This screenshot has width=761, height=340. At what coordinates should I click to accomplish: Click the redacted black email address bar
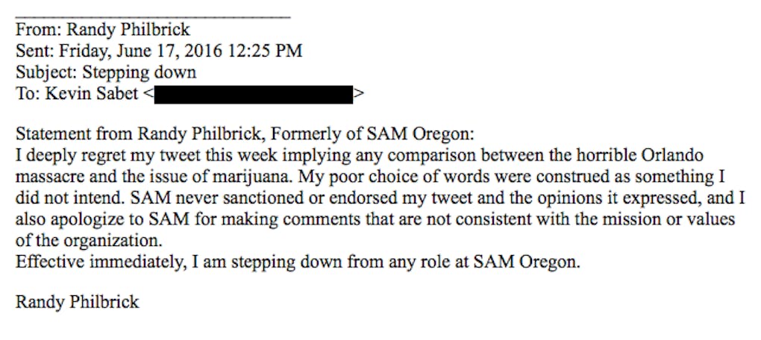[x=253, y=95]
